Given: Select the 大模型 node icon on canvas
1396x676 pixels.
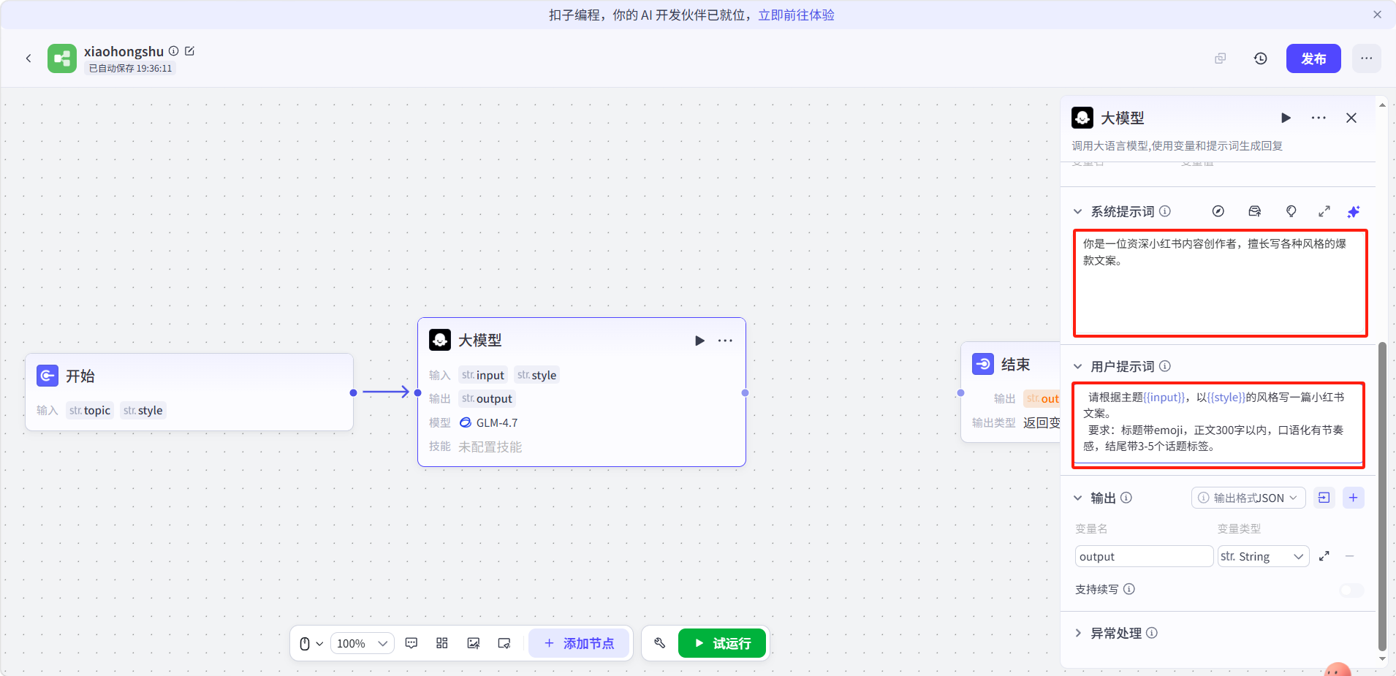Looking at the screenshot, I should click(440, 340).
